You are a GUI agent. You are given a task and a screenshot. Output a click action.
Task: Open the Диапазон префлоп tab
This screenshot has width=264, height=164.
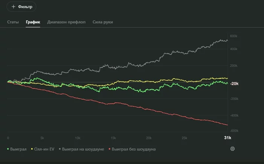pos(66,22)
